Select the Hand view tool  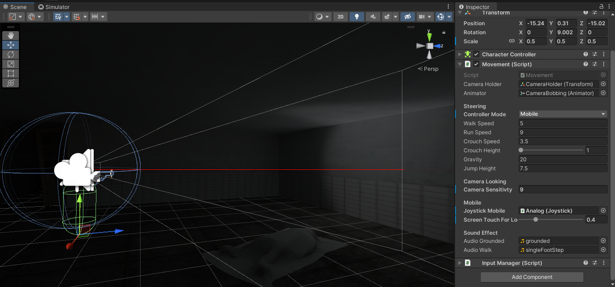[x=11, y=35]
